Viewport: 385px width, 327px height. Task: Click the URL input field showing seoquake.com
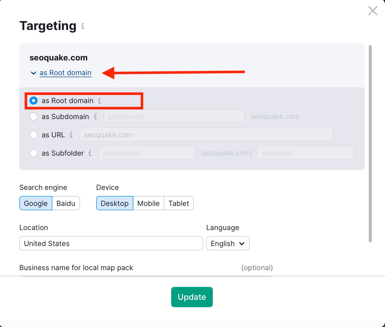[206, 135]
